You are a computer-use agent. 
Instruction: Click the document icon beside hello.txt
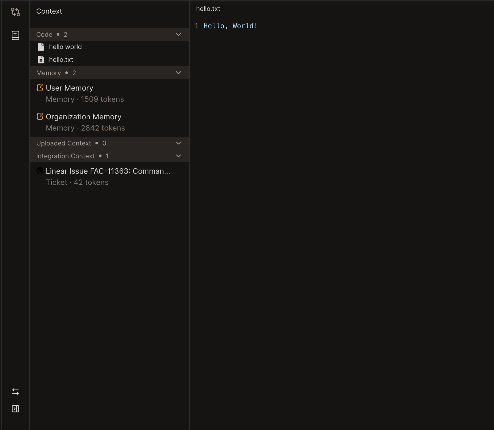click(41, 59)
